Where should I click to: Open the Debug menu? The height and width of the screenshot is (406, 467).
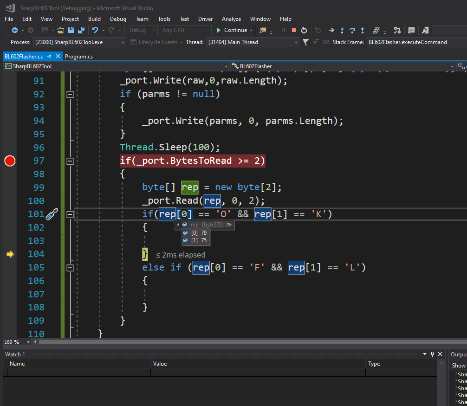tap(118, 19)
